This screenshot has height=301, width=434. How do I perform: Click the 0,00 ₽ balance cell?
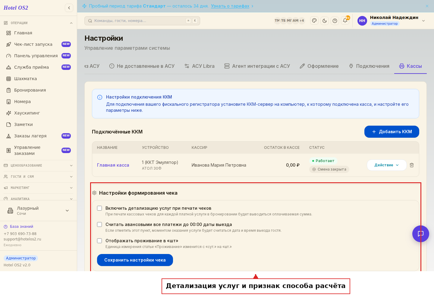pyautogui.click(x=293, y=165)
